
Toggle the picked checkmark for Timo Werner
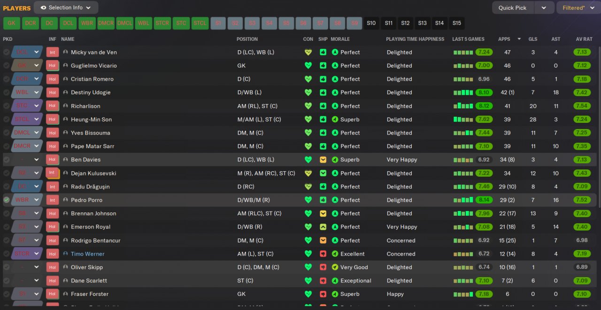pyautogui.click(x=7, y=254)
